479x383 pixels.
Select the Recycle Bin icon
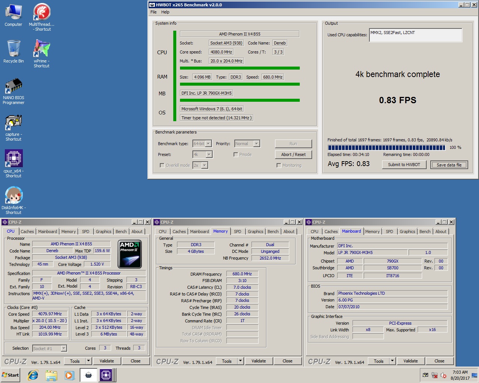[13, 52]
